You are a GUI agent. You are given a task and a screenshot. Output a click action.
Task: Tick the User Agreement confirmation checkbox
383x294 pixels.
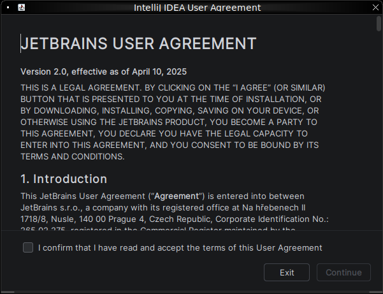[28, 247]
